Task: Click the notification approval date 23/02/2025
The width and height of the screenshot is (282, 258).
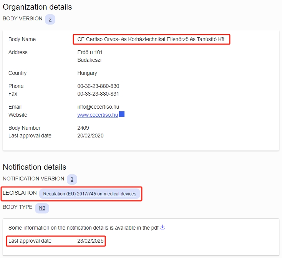Action: click(x=90, y=241)
